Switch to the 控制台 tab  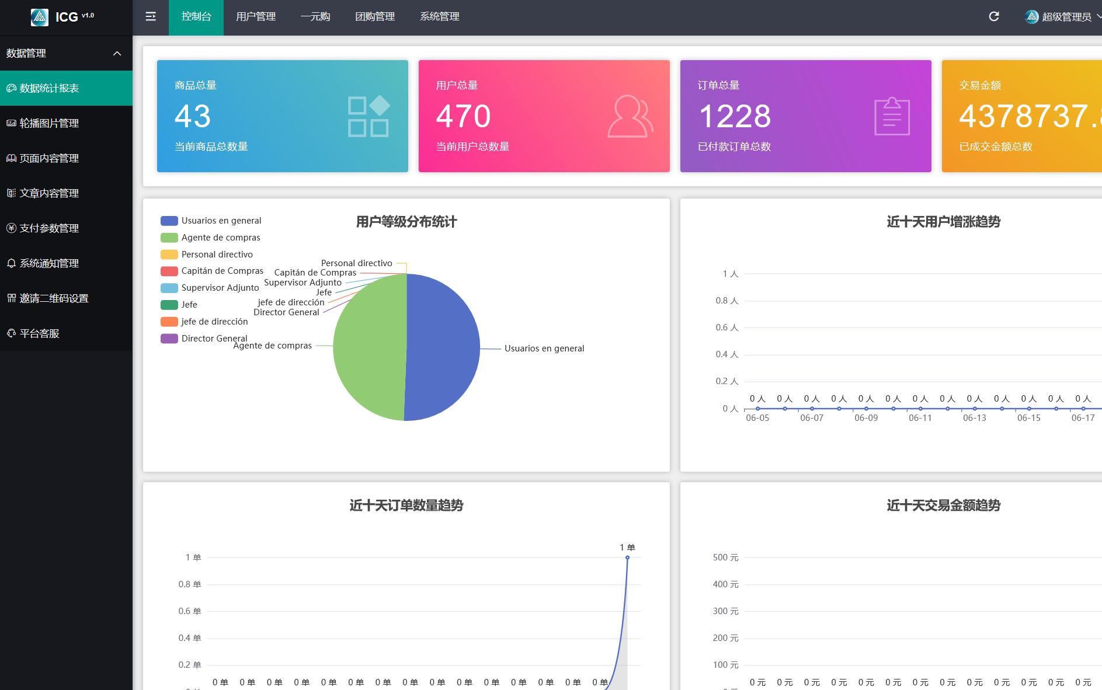pyautogui.click(x=196, y=18)
